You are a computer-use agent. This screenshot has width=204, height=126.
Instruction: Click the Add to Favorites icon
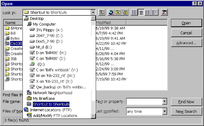(x=125, y=12)
